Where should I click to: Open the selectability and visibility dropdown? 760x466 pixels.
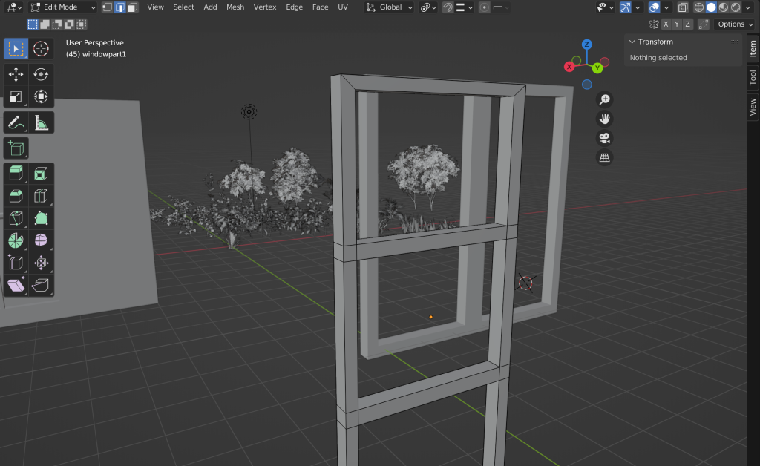click(x=606, y=7)
